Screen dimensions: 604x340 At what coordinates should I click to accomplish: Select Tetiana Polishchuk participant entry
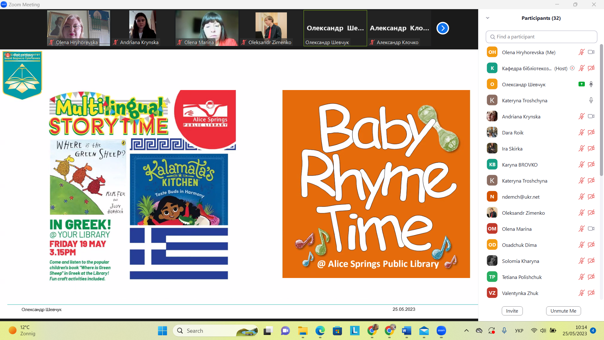[x=522, y=277]
